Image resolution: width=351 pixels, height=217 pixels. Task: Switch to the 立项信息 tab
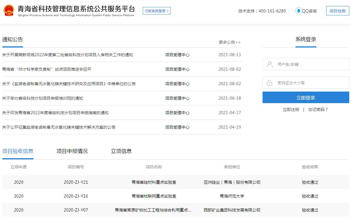(121, 151)
